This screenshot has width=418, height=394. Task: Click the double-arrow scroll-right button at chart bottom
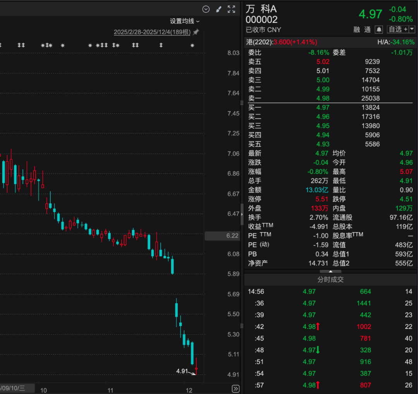[236, 389]
